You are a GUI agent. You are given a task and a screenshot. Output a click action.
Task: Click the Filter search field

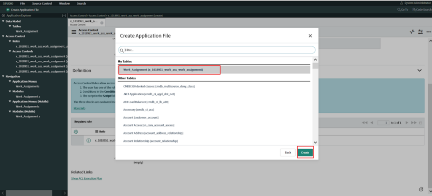coord(217,50)
